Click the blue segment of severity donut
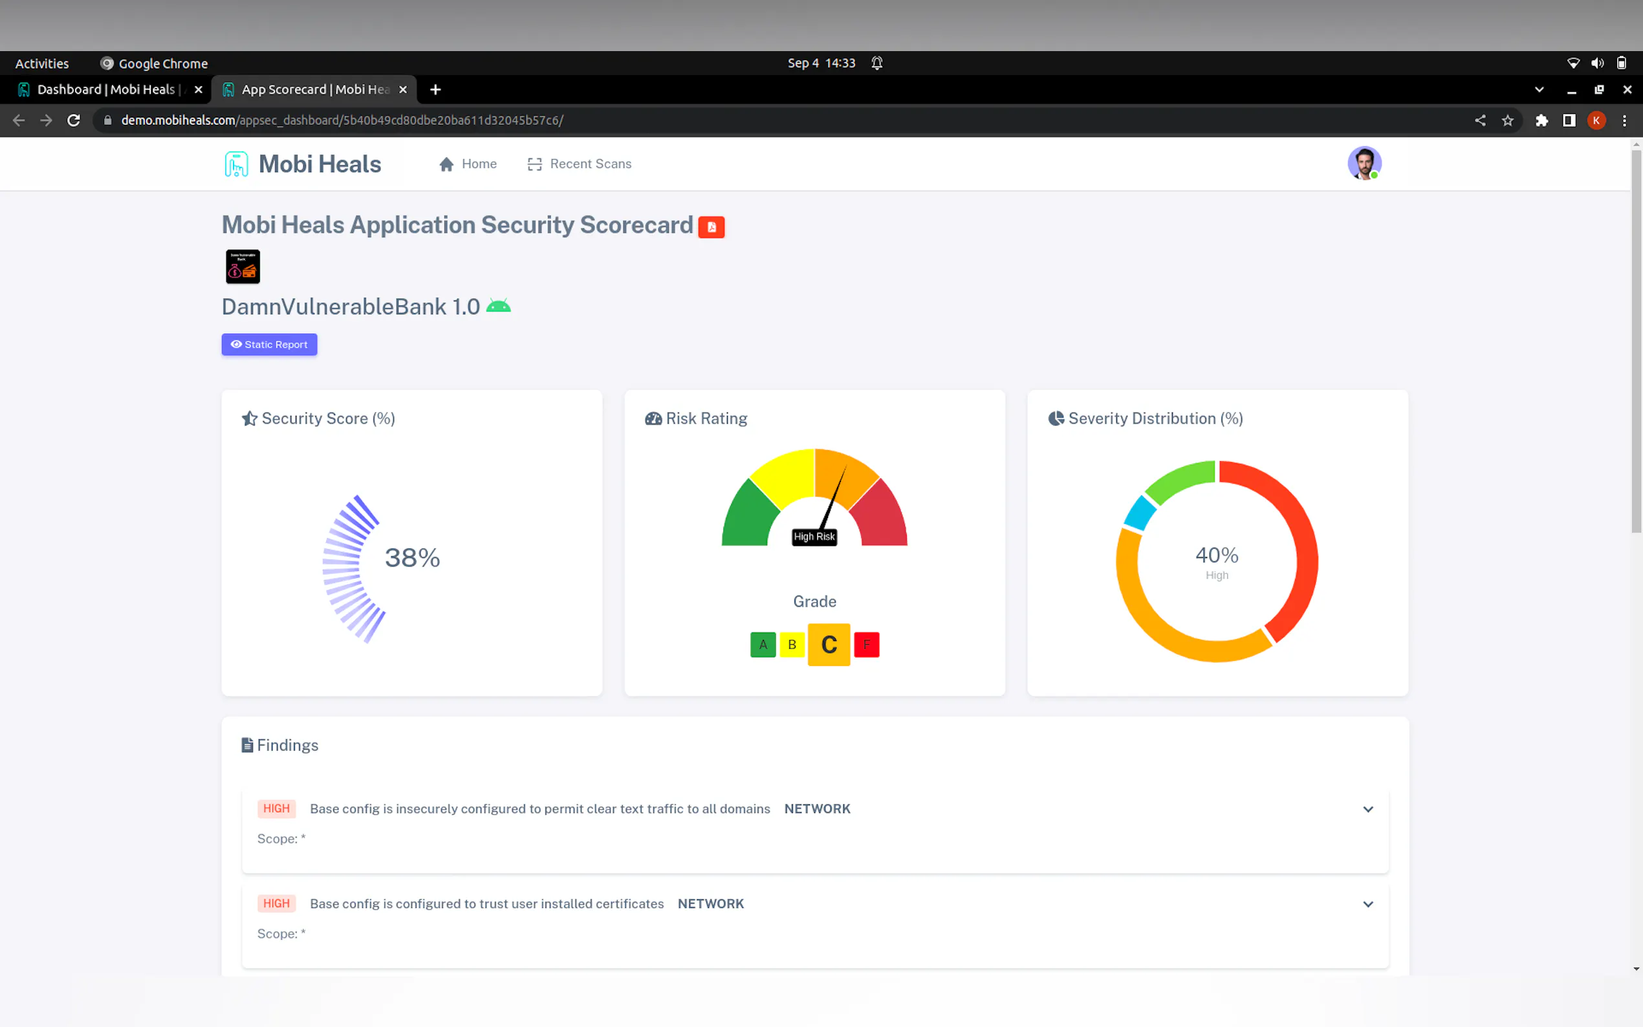This screenshot has width=1643, height=1027. click(1139, 513)
